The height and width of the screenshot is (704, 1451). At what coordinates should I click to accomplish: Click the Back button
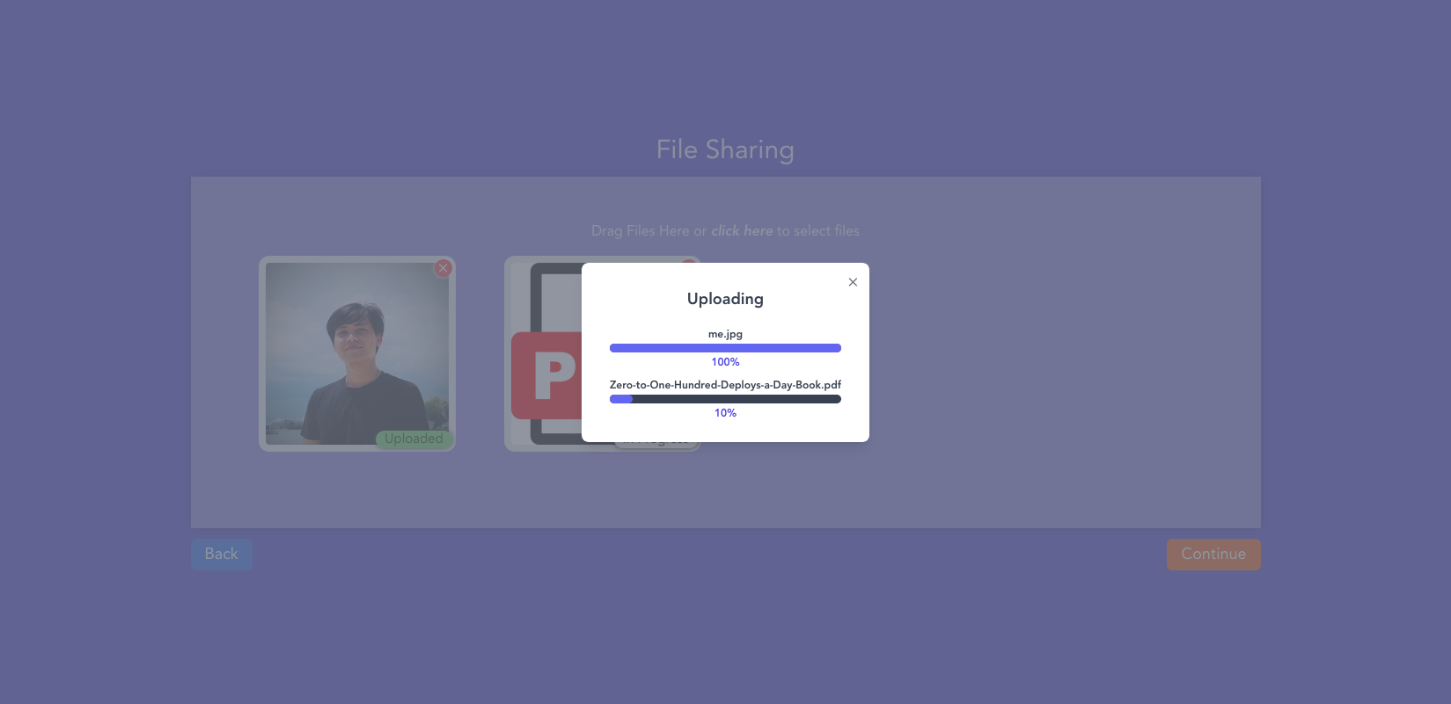click(222, 555)
